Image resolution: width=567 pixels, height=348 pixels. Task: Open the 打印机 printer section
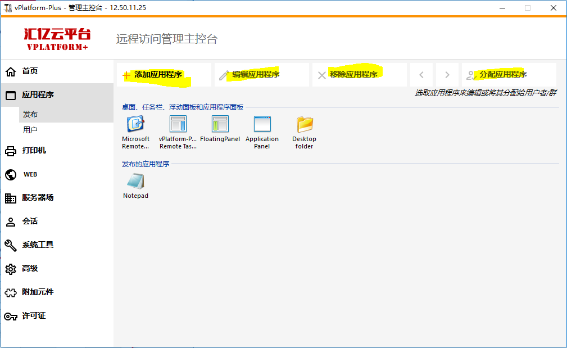coord(34,151)
